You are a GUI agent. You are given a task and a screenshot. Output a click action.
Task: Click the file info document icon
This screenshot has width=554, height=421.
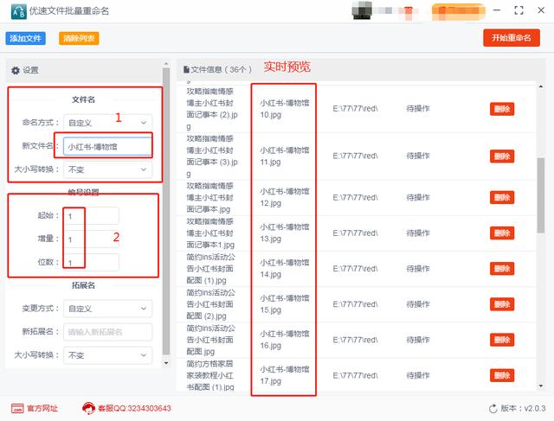(186, 70)
